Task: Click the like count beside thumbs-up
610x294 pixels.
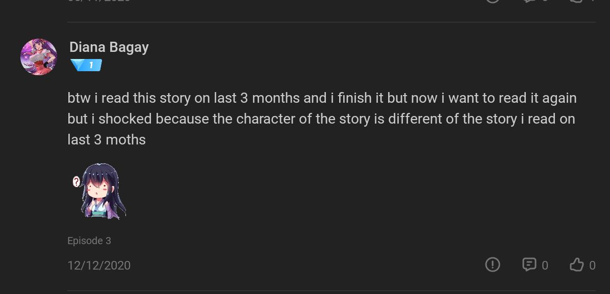Action: click(x=592, y=266)
